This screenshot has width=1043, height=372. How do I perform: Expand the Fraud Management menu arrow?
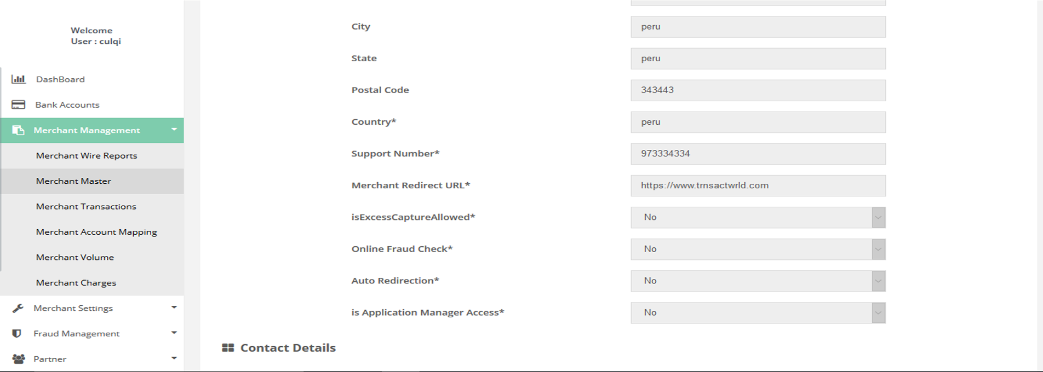[x=174, y=333]
